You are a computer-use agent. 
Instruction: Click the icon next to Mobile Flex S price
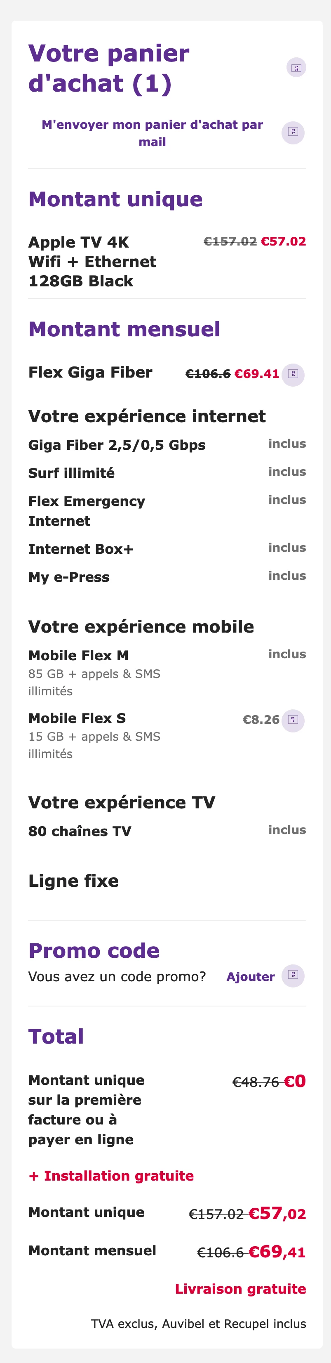tap(293, 720)
